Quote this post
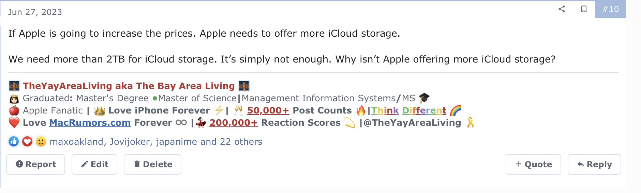 [533, 164]
